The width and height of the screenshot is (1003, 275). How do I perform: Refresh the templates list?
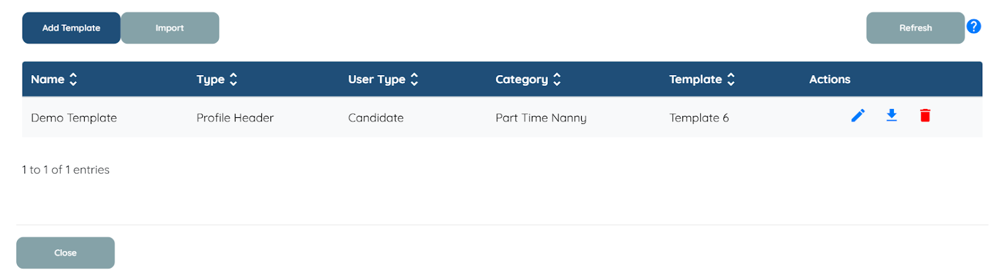point(915,28)
